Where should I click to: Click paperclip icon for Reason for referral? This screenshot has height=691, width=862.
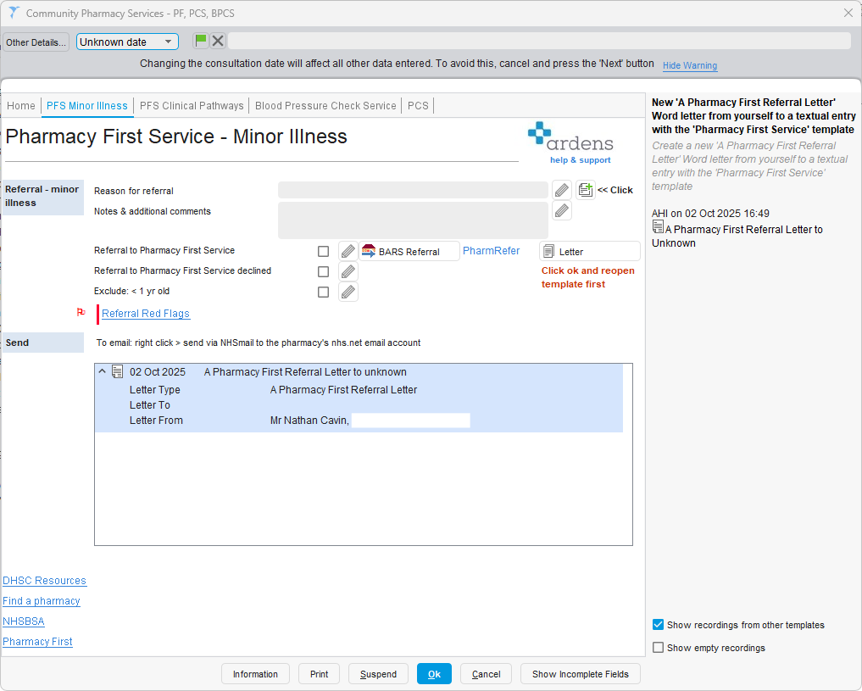click(x=561, y=190)
